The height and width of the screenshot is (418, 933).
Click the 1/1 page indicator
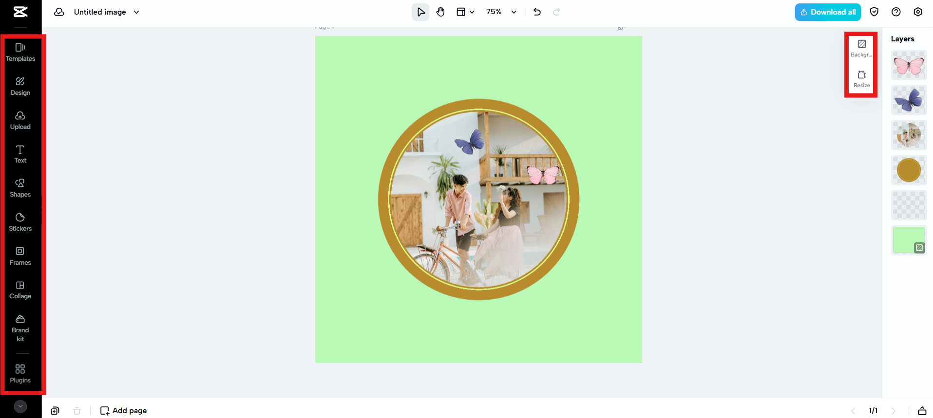pos(873,411)
